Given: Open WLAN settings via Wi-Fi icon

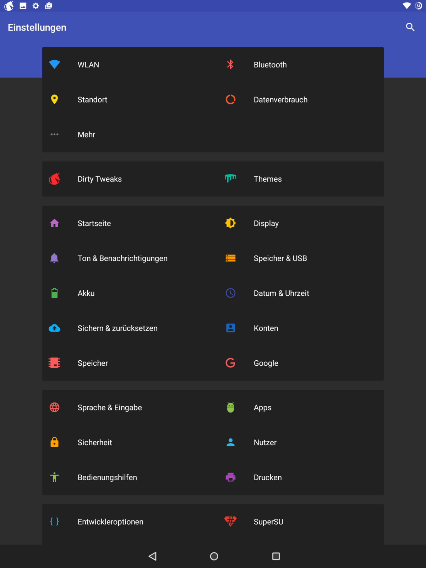Looking at the screenshot, I should click(54, 65).
